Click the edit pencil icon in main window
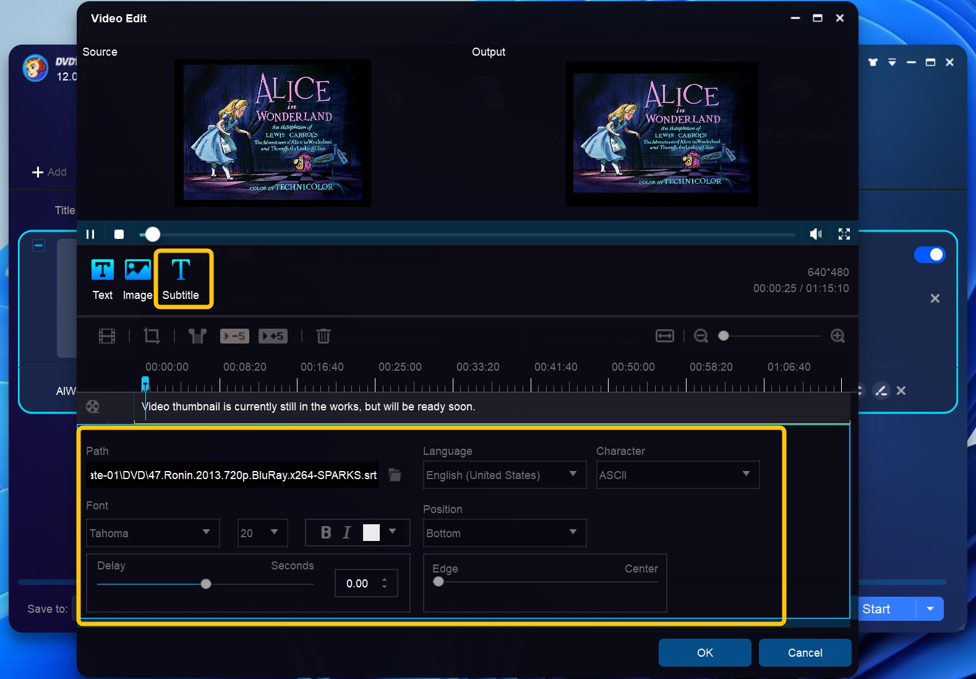Image resolution: width=976 pixels, height=679 pixels. coord(881,391)
